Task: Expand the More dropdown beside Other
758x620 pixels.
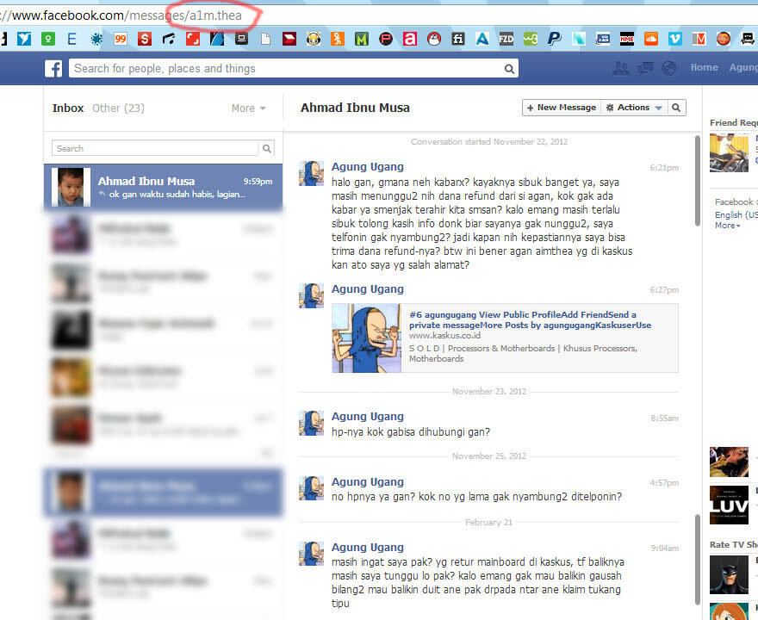Action: [248, 108]
